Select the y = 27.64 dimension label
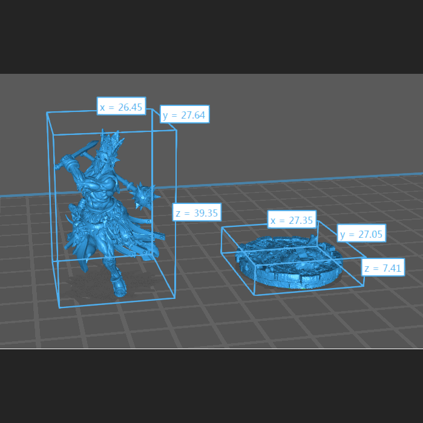 tap(185, 114)
